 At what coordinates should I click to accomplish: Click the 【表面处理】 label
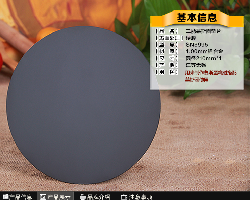pyautogui.click(x=169, y=38)
